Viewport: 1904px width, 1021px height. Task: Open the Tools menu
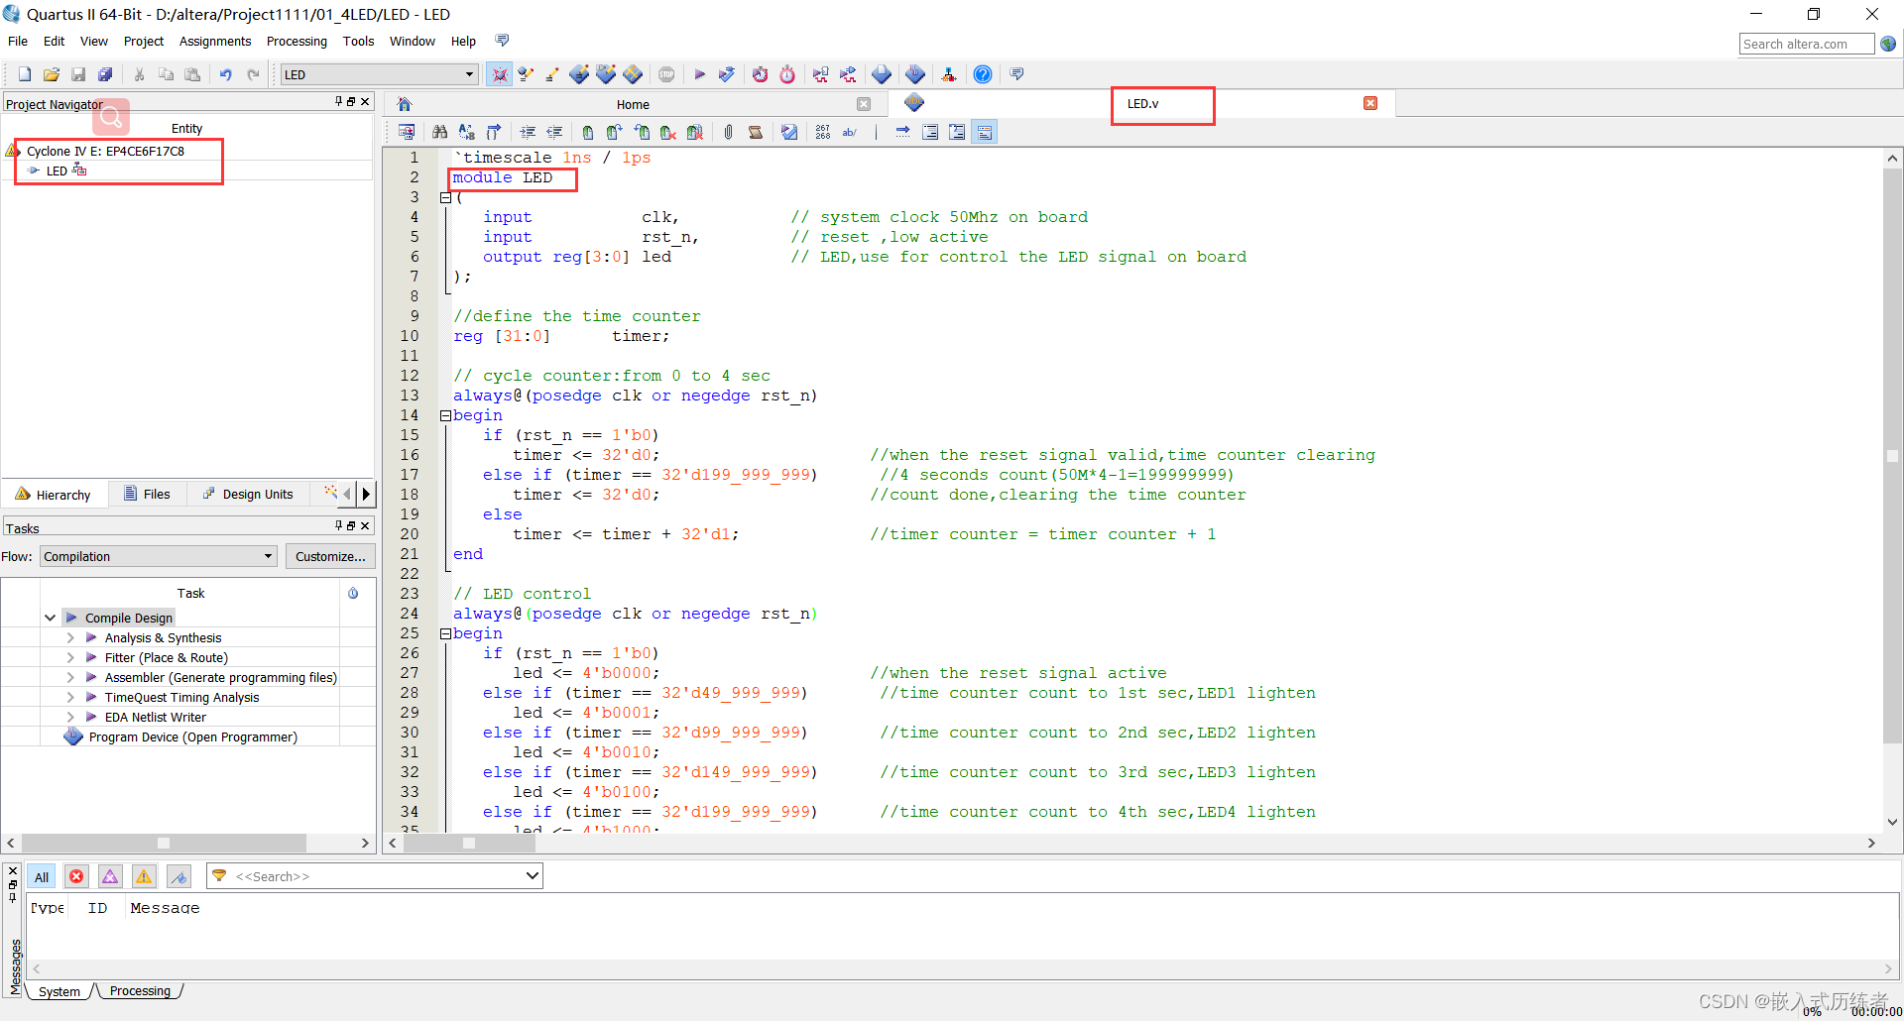click(x=358, y=41)
